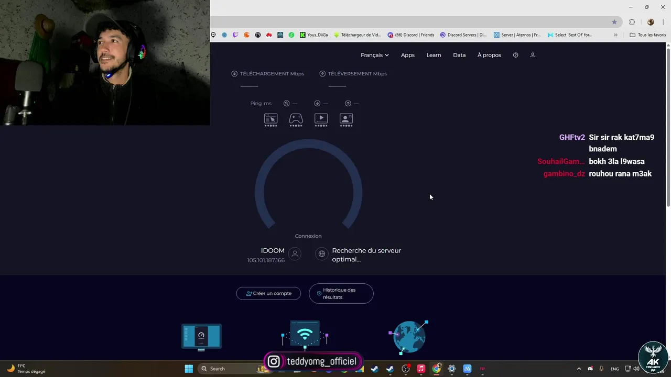Click the help question mark icon
671x377 pixels.
[515, 55]
